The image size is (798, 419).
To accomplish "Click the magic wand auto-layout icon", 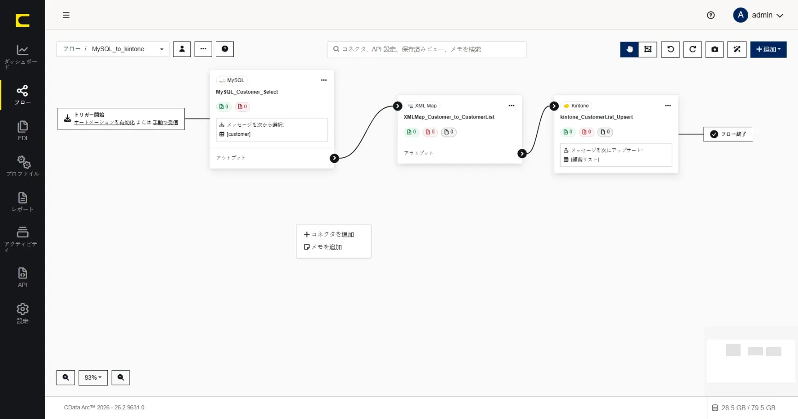I will [737, 49].
